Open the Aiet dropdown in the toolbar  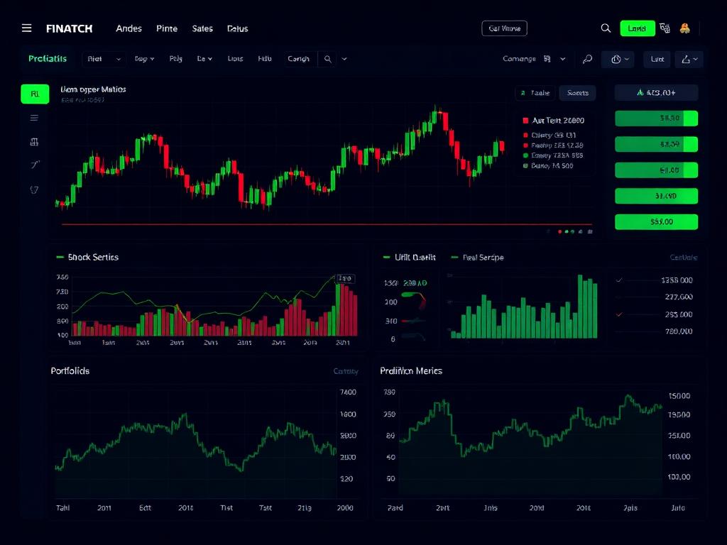click(x=104, y=59)
